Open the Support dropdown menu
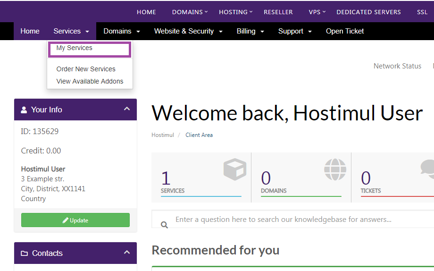 295,31
